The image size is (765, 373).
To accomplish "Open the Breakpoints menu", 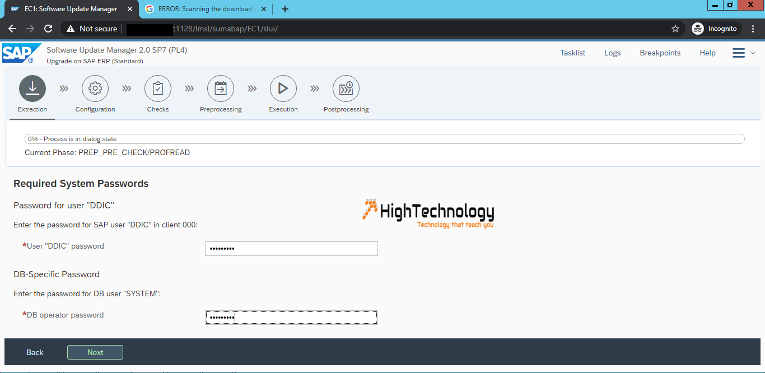I will click(x=660, y=53).
